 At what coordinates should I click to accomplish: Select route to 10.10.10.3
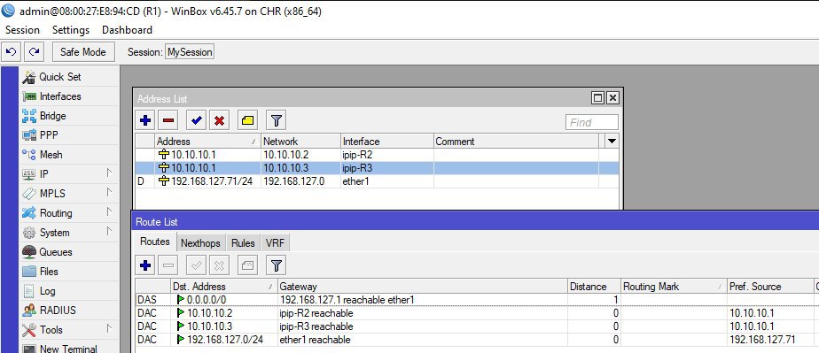[x=477, y=326]
